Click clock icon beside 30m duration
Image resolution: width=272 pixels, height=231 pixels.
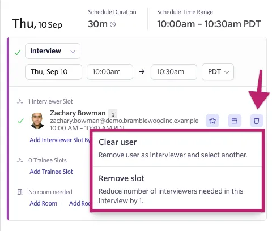click(113, 24)
